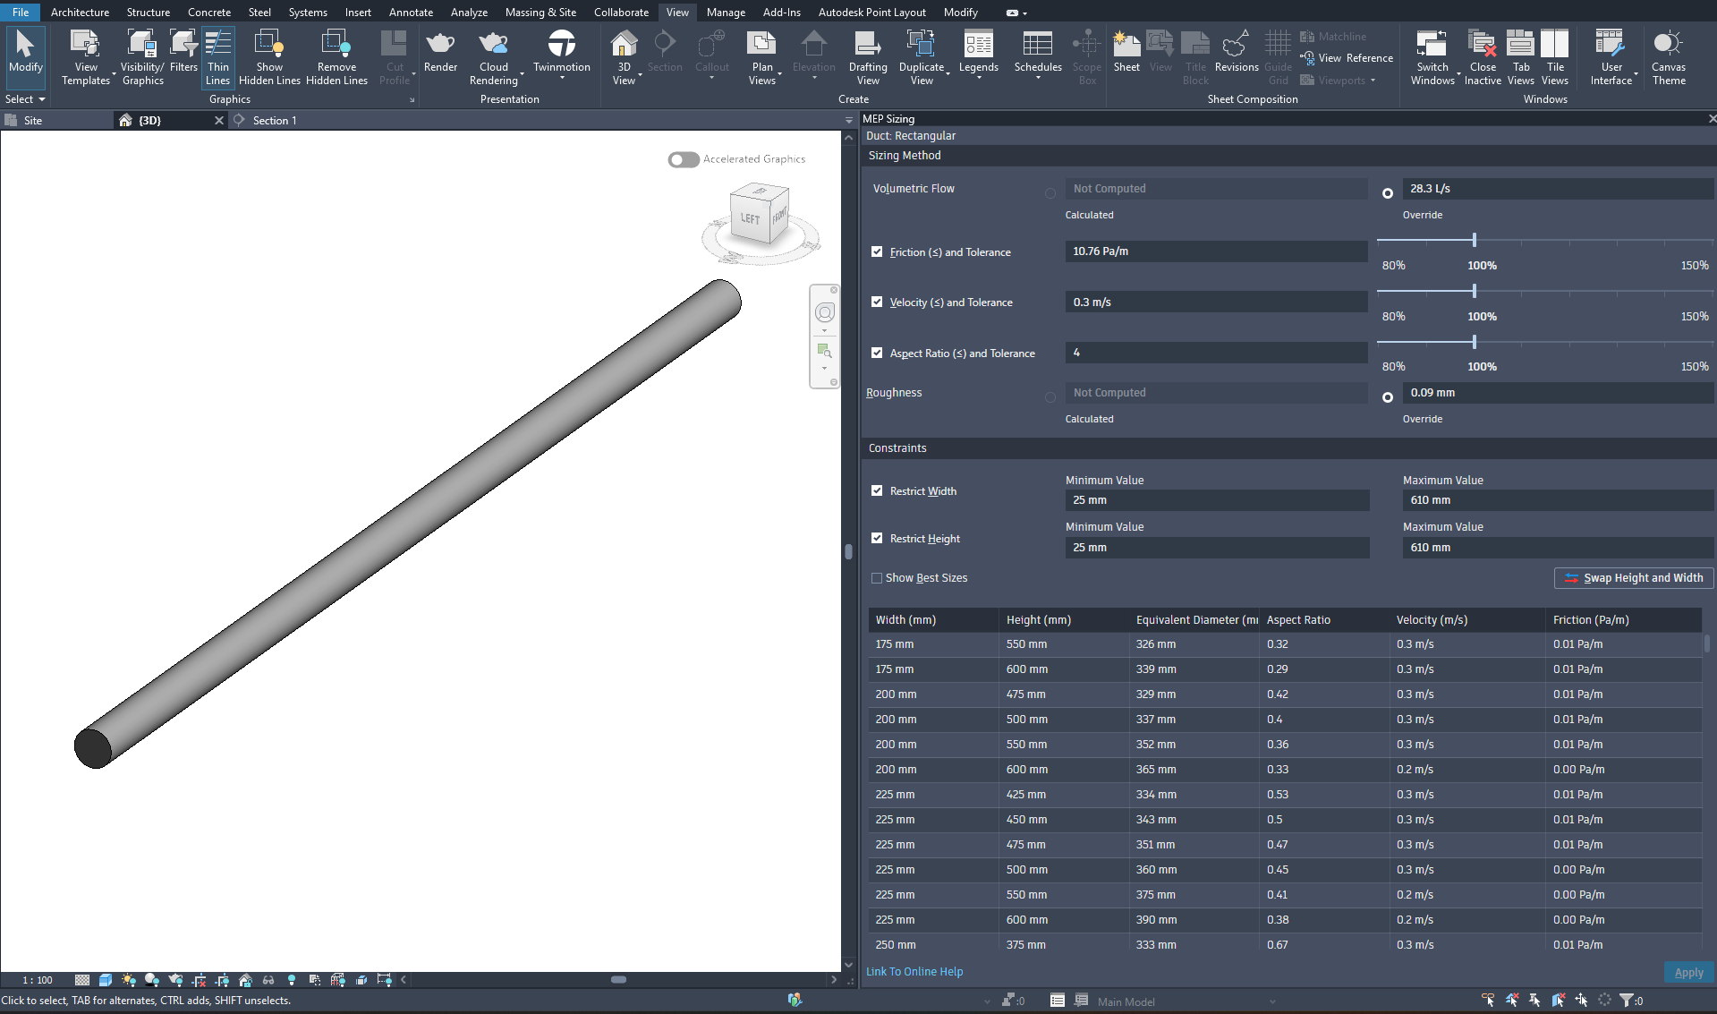
Task: Open Link To Online Help
Action: (x=914, y=971)
